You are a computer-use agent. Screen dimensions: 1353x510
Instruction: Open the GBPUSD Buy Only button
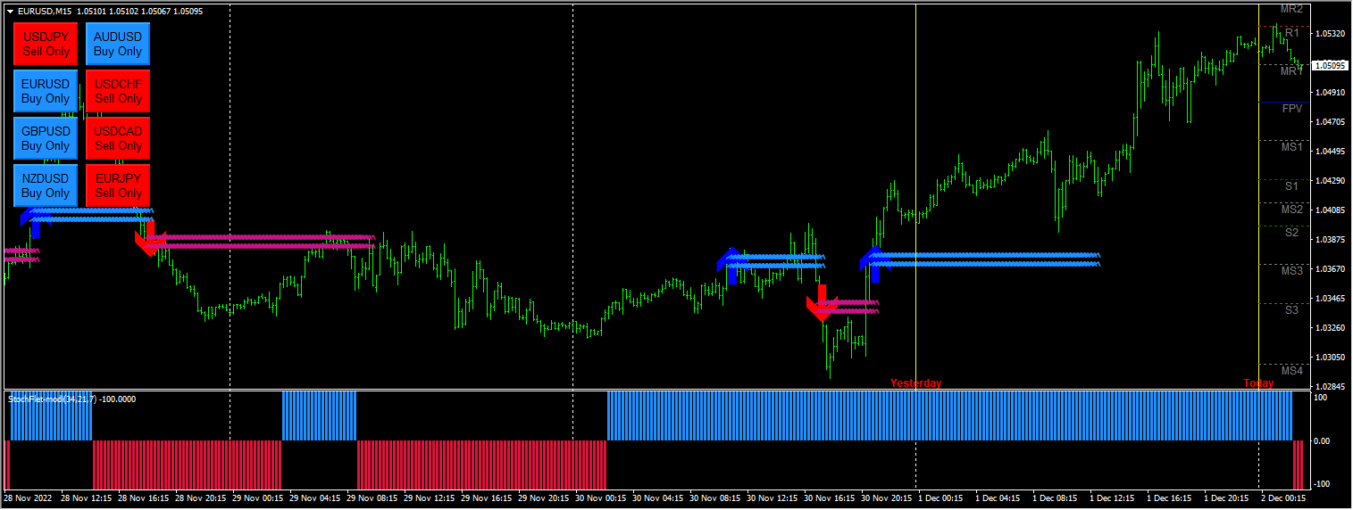(46, 138)
